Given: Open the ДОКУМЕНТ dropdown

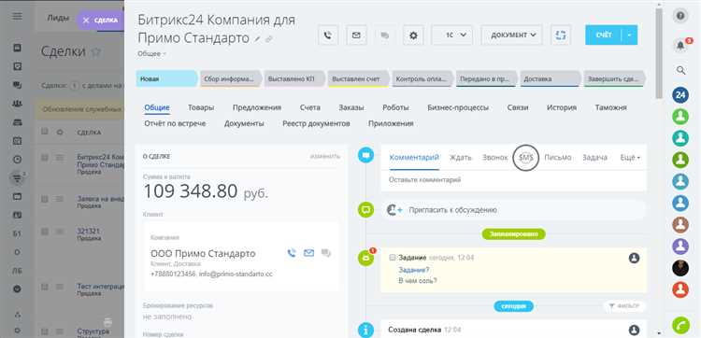Looking at the screenshot, I should coord(512,35).
